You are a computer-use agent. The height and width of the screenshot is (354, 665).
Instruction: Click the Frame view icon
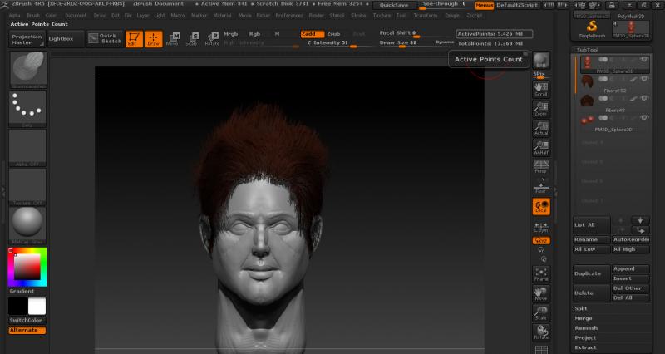[541, 273]
